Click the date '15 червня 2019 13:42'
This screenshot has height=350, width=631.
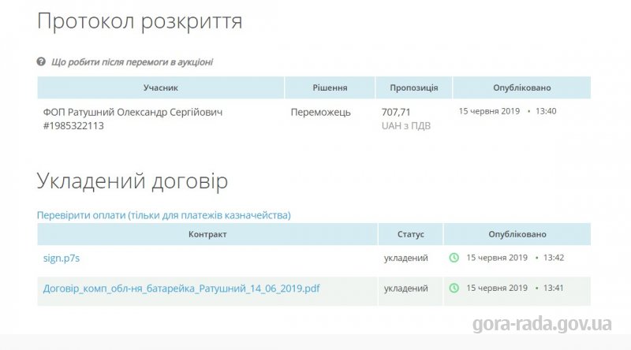point(515,258)
